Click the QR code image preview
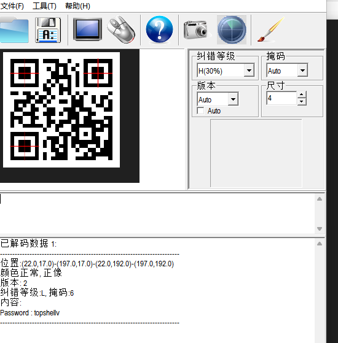This screenshot has width=338, height=343. pos(61,110)
